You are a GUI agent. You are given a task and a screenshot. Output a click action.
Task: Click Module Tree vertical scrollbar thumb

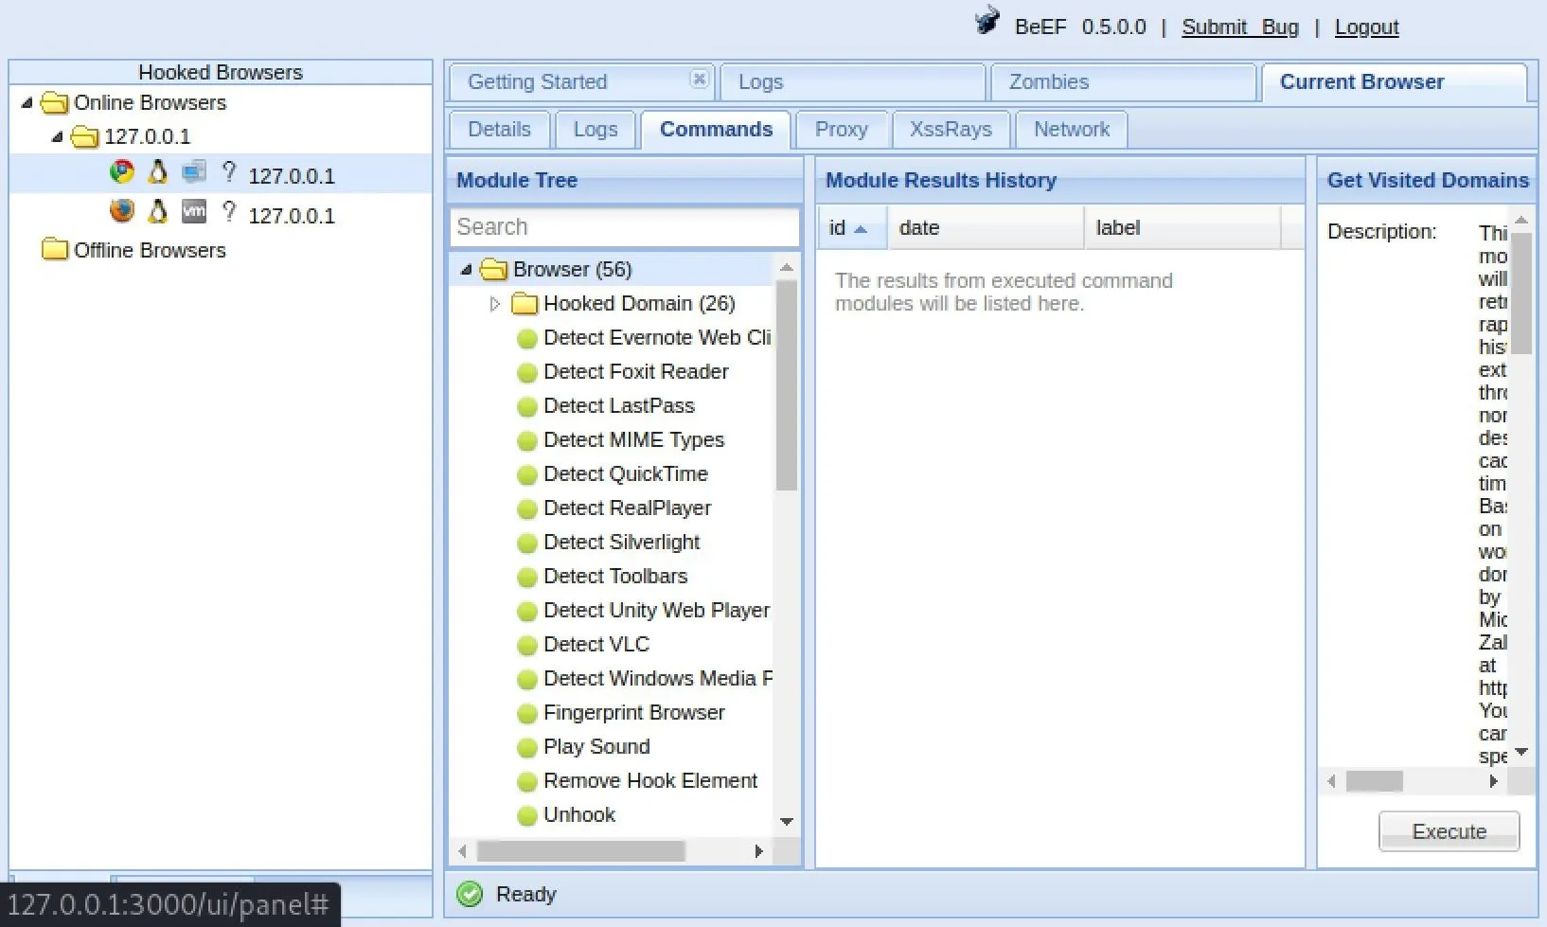pyautogui.click(x=787, y=385)
